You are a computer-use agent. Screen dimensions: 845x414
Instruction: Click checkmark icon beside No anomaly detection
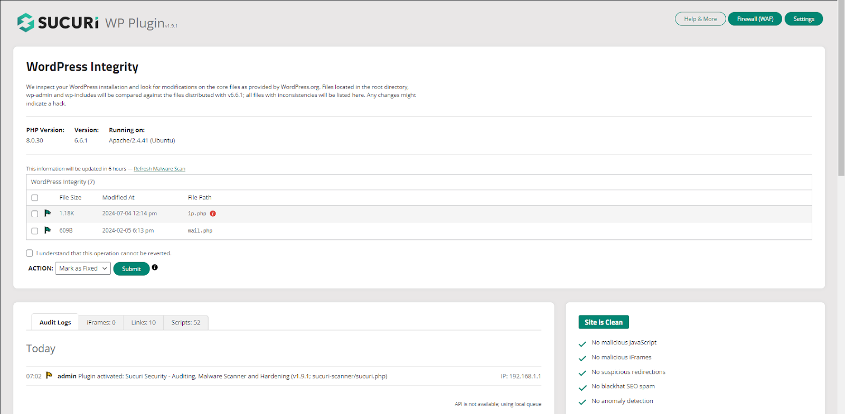583,402
